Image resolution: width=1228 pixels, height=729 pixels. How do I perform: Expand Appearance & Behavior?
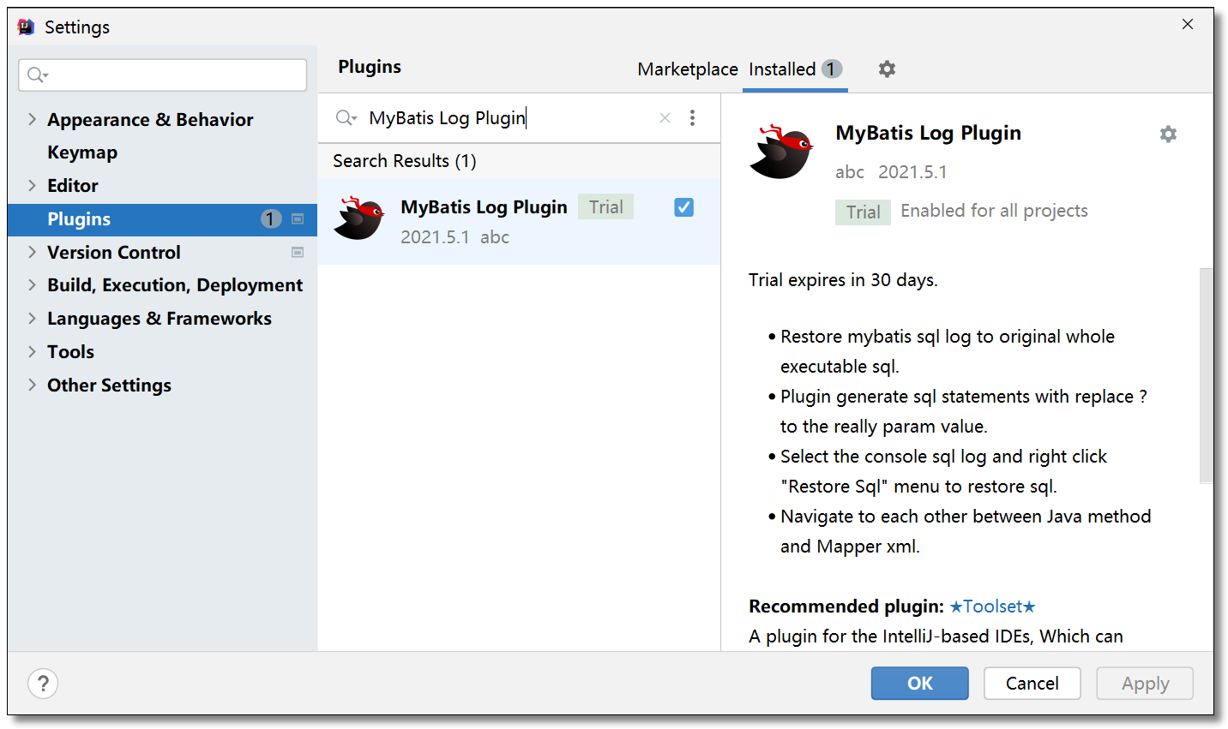click(32, 119)
